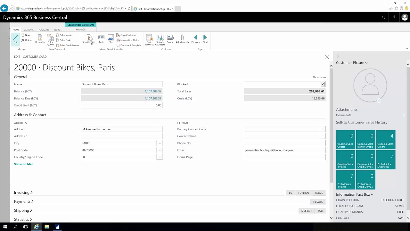This screenshot has height=231, width=410.
Task: Open the Ongoing Sales Orders tile
Action: coord(386,140)
